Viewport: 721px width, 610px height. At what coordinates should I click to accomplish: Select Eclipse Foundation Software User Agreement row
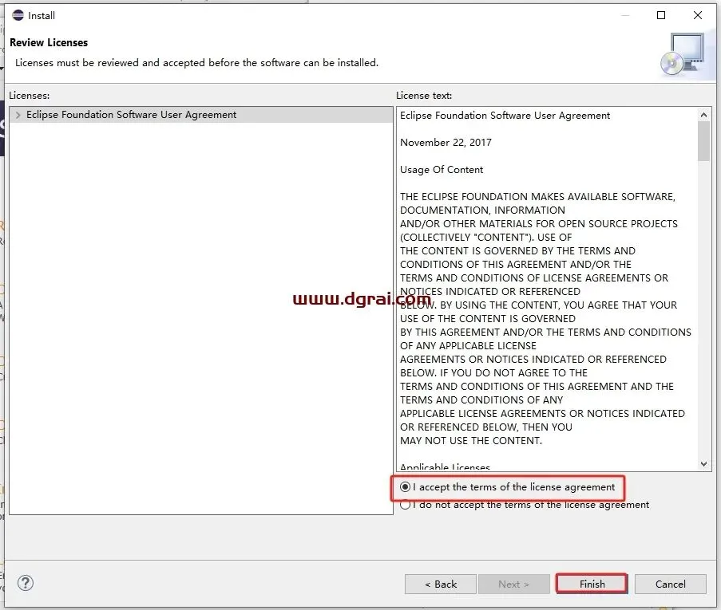(x=201, y=115)
